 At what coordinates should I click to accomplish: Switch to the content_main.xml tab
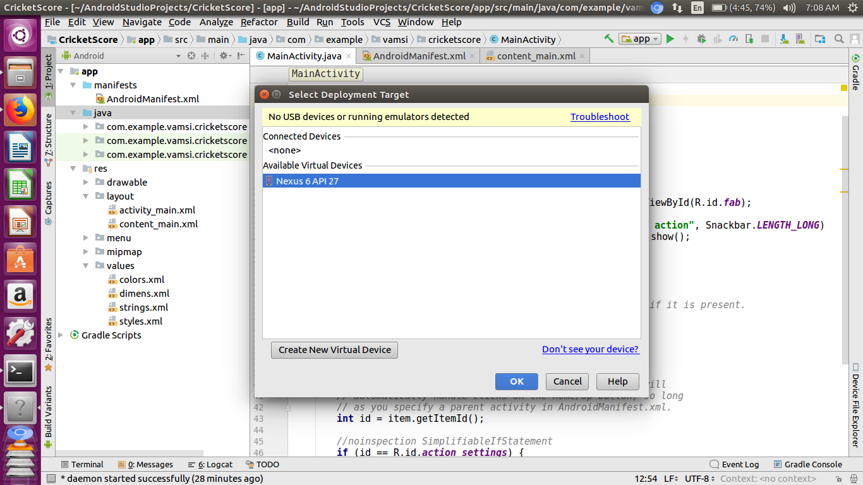(536, 56)
